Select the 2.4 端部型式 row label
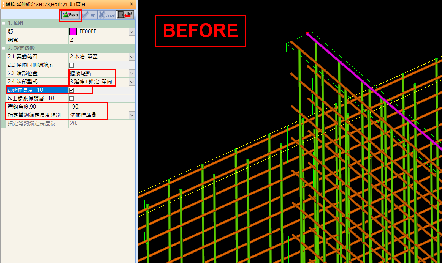The width and height of the screenshot is (442, 263). click(x=22, y=82)
